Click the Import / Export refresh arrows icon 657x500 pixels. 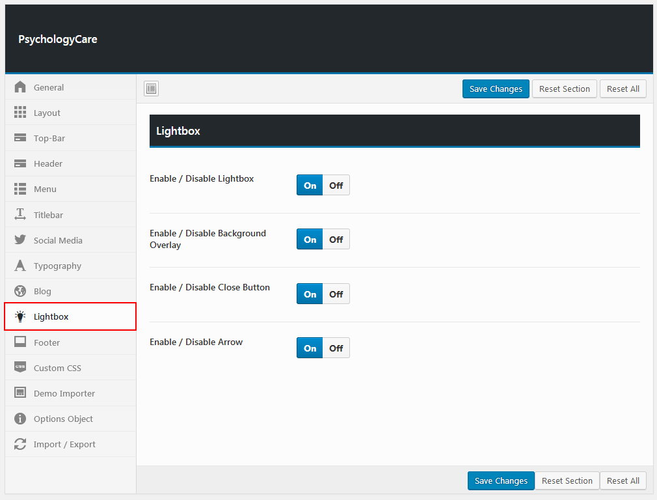pyautogui.click(x=20, y=444)
